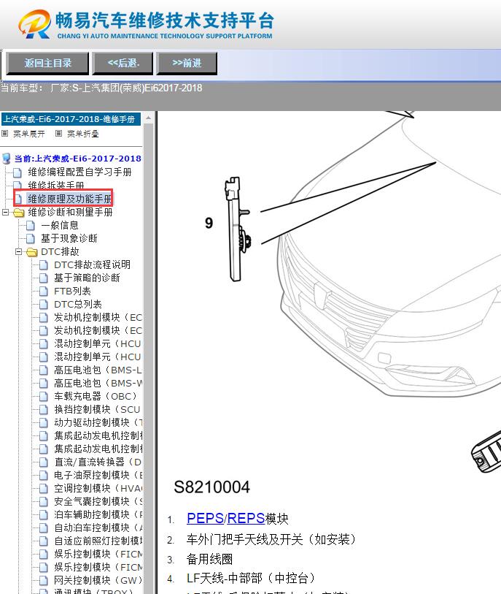This screenshot has height=594, width=501.
Task: Click the folder icon beside 维修诊断和测量手册
Action: coord(19,213)
